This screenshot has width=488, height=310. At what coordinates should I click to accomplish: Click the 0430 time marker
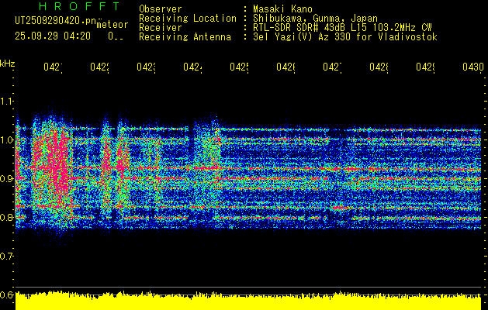pyautogui.click(x=473, y=67)
